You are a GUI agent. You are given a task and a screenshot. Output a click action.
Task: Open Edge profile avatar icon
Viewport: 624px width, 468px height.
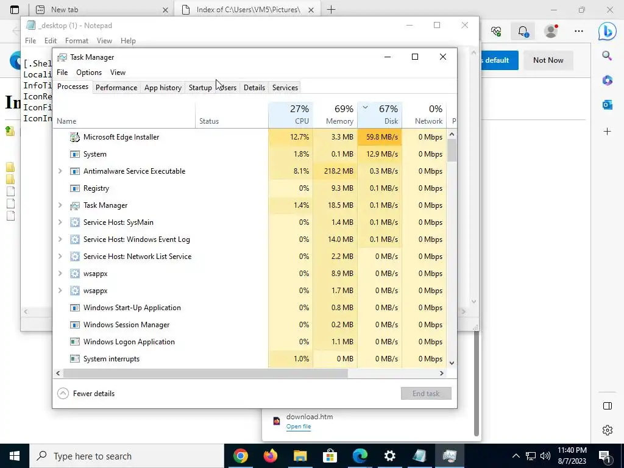pos(551,31)
